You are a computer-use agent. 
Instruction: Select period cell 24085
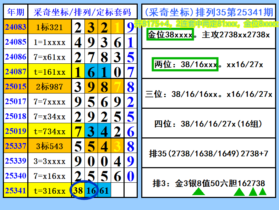point(16,42)
